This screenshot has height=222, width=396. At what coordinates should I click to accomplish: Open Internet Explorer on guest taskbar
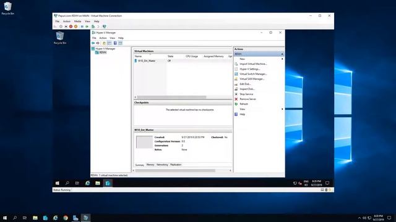tap(87, 183)
